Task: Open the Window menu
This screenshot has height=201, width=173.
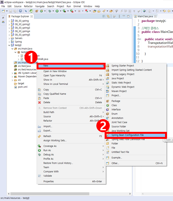Action: (88, 6)
